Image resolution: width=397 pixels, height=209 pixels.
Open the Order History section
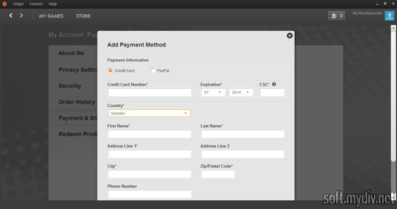coord(73,102)
